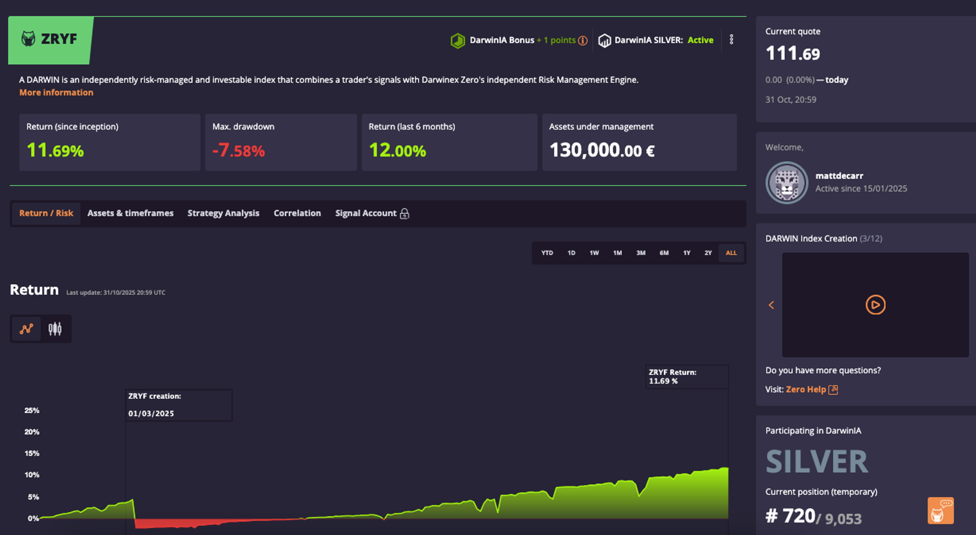Click the Assets under management 130,000.00 € value
The height and width of the screenshot is (535, 976).
pos(602,150)
